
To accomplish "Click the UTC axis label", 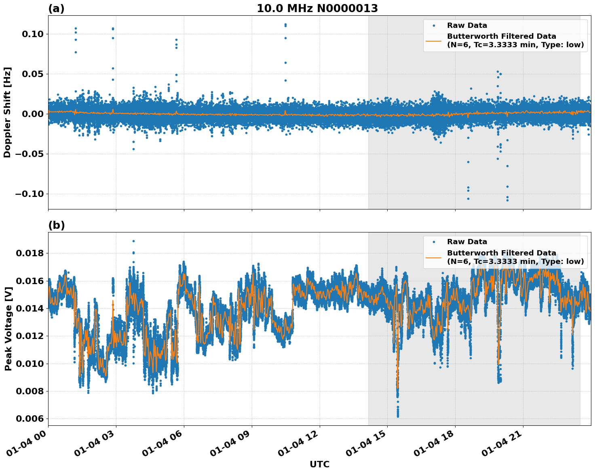I will point(319,464).
